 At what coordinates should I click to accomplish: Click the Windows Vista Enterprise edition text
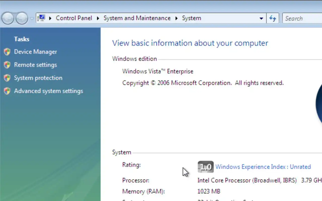click(x=158, y=71)
